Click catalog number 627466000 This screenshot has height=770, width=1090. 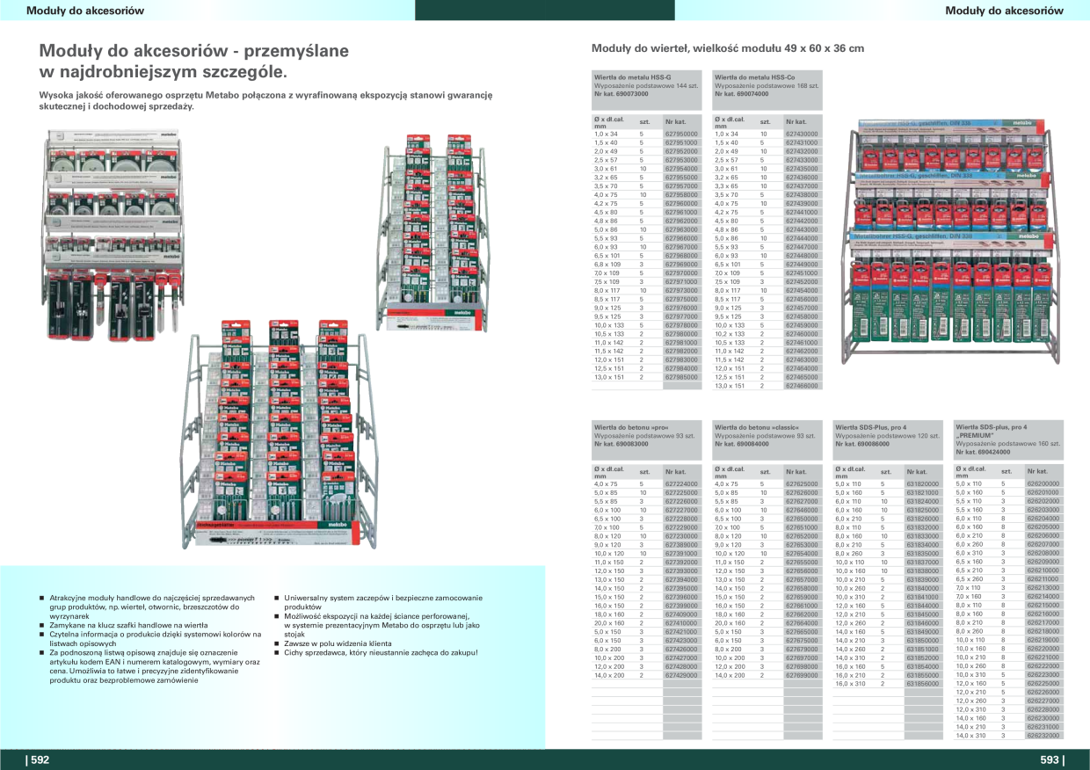click(802, 386)
